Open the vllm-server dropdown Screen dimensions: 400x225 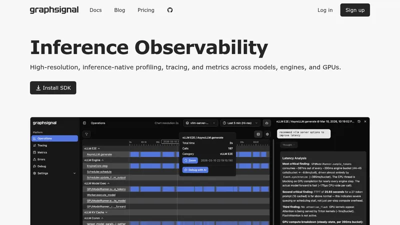pos(200,123)
